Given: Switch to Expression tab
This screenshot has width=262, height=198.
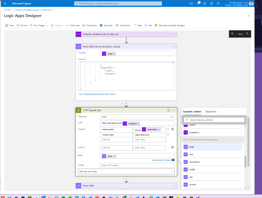Looking at the screenshot, I should pos(211,112).
